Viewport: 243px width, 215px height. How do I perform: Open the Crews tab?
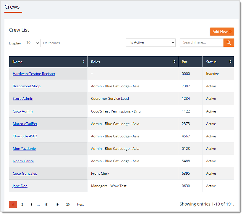click(12, 7)
